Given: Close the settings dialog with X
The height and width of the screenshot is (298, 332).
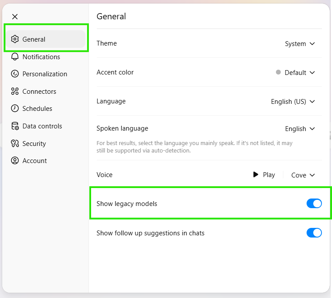Looking at the screenshot, I should pos(15,17).
